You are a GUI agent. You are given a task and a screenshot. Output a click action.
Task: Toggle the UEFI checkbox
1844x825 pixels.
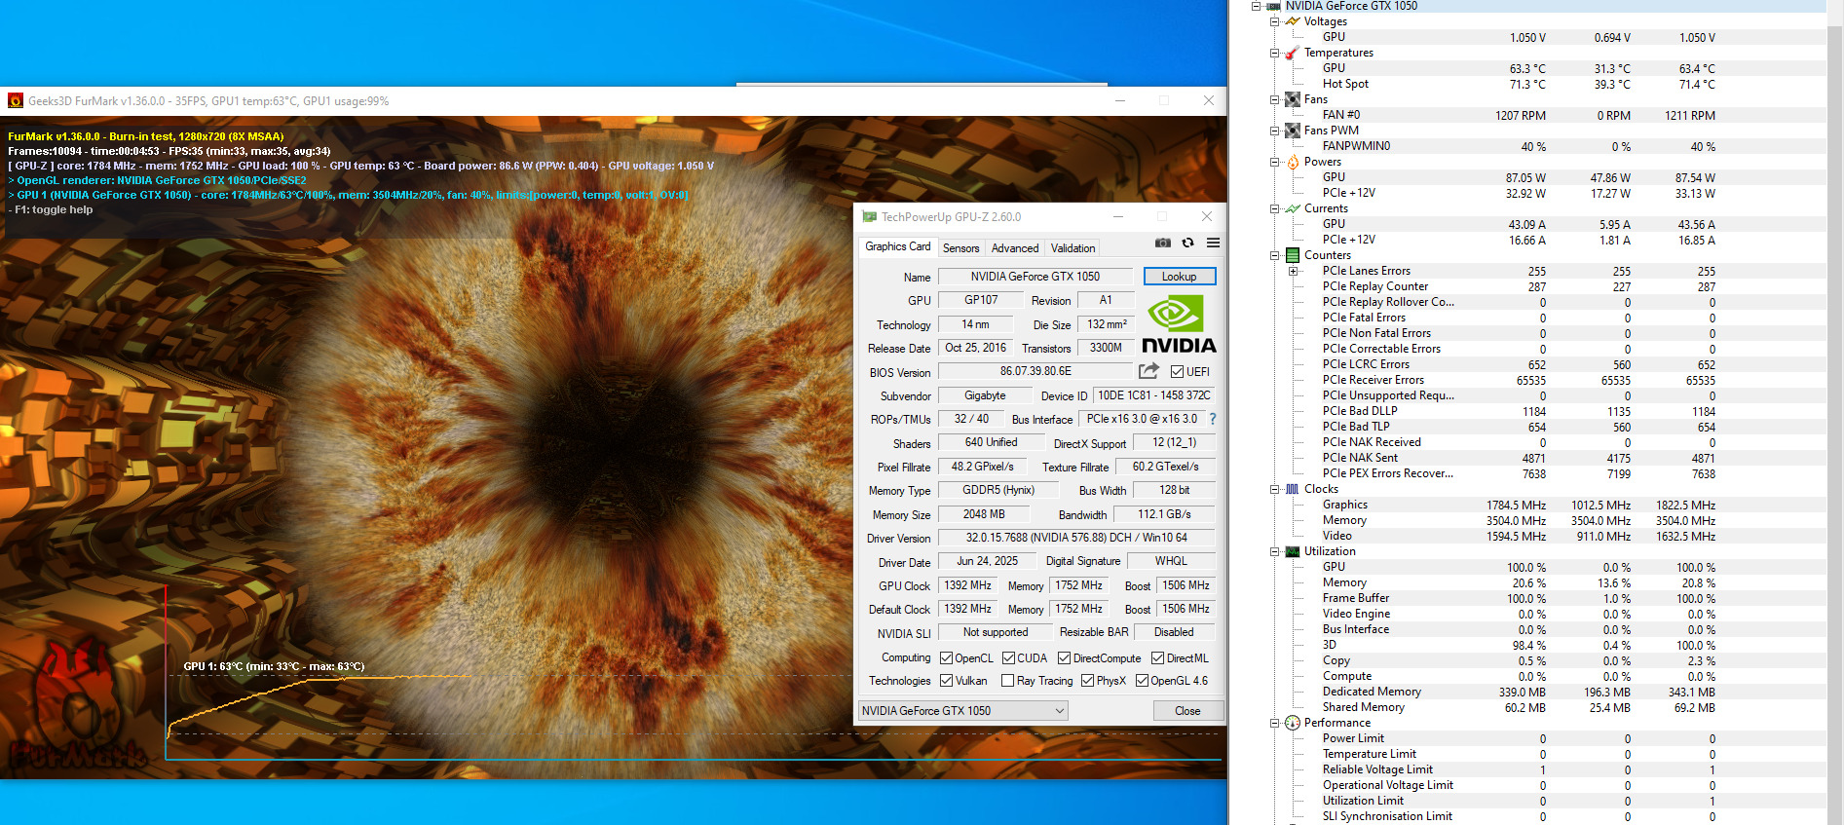click(x=1178, y=371)
